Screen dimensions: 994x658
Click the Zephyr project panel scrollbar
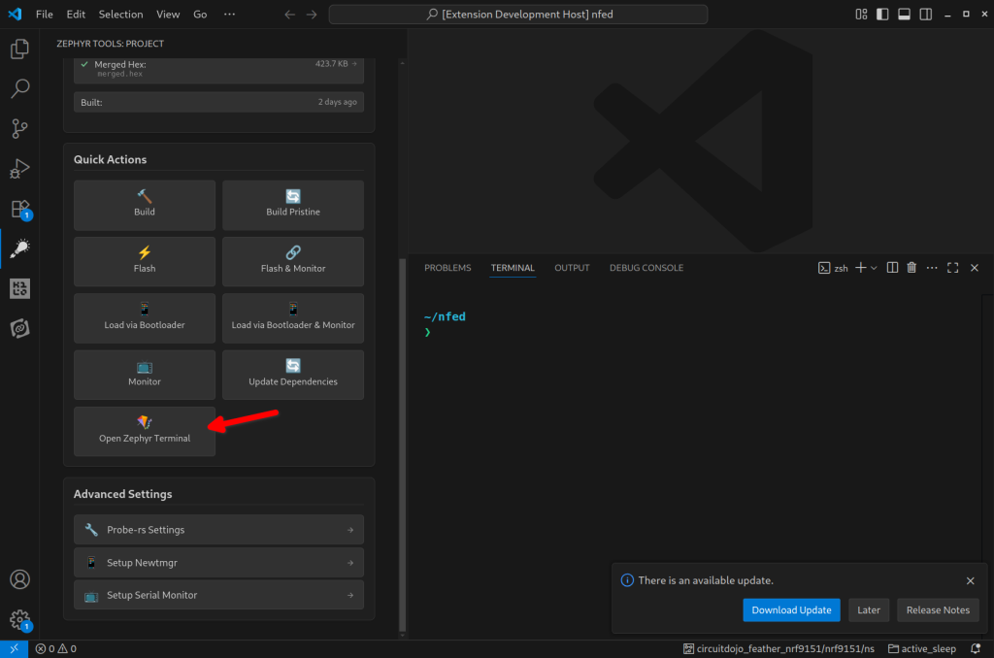402,445
